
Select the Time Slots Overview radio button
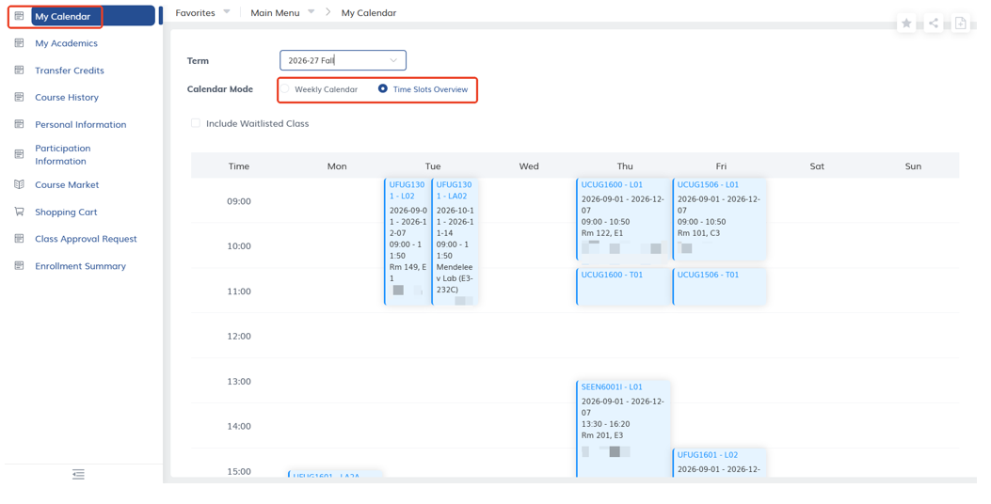pyautogui.click(x=383, y=89)
